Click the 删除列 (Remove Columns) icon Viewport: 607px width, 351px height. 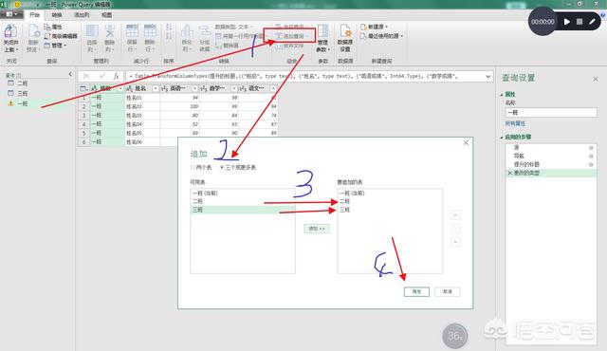coord(110,38)
